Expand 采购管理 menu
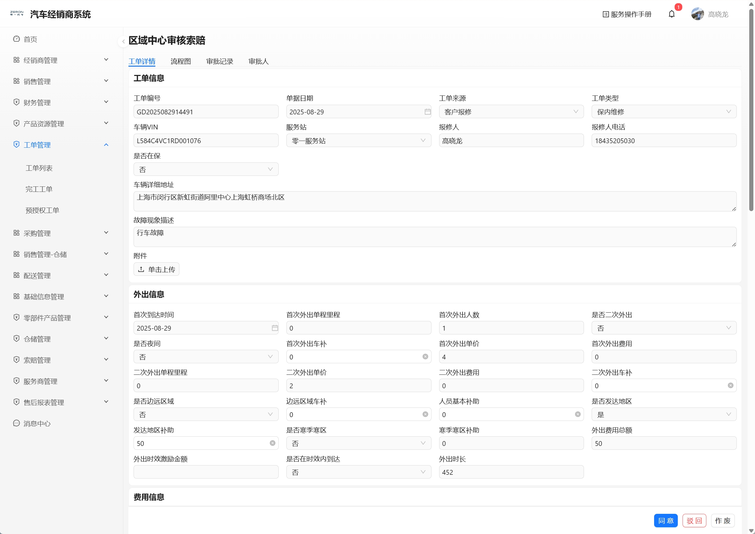Screen dimensions: 755x534 [x=62, y=233]
